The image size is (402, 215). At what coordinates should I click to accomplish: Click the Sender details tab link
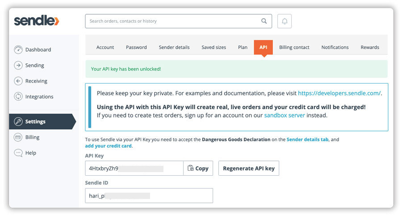307,139
